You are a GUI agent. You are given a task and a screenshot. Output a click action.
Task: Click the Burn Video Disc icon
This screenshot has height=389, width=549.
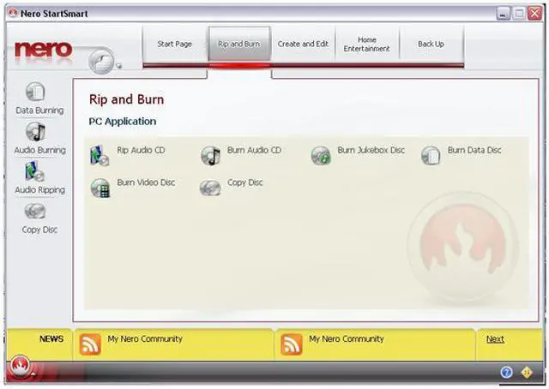click(100, 188)
